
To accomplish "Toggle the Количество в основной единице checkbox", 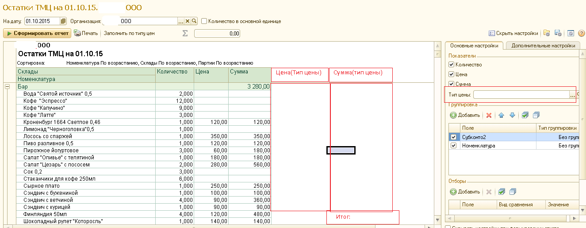I will 204,21.
